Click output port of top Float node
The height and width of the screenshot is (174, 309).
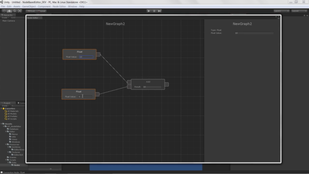click(x=98, y=54)
